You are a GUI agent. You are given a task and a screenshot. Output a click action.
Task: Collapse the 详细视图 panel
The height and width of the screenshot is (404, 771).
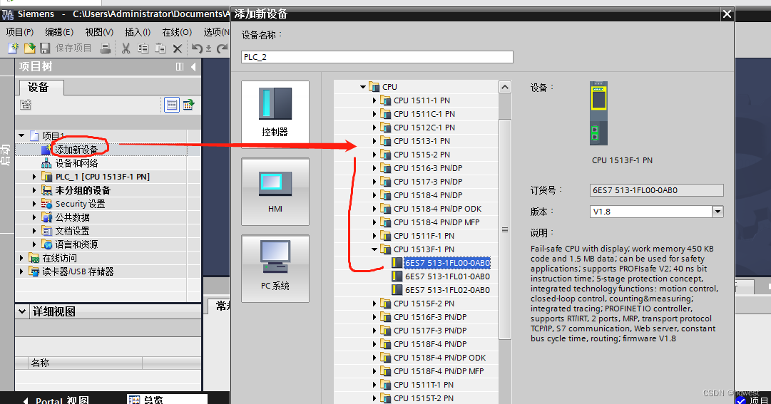coord(21,311)
